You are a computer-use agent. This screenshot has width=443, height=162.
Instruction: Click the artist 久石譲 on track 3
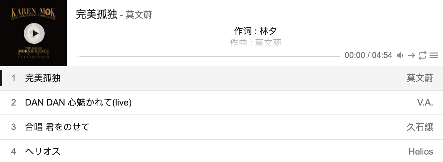420,127
